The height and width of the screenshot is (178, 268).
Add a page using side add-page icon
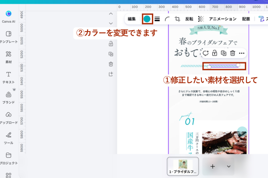tap(111, 74)
